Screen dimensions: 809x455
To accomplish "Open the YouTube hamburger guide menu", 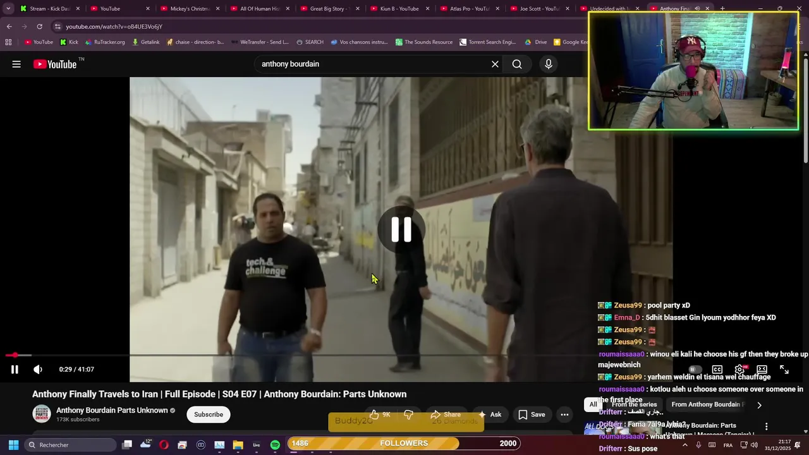I will [x=16, y=64].
